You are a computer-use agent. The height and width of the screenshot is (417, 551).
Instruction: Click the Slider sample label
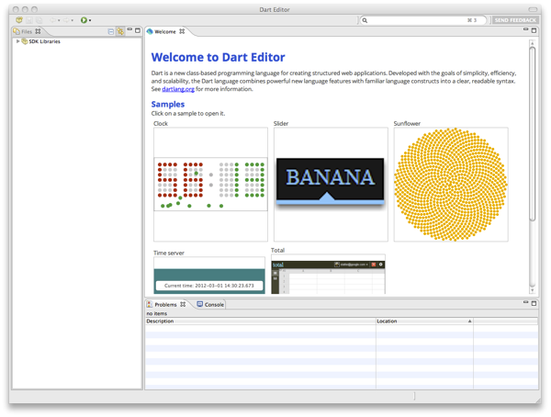coord(281,123)
